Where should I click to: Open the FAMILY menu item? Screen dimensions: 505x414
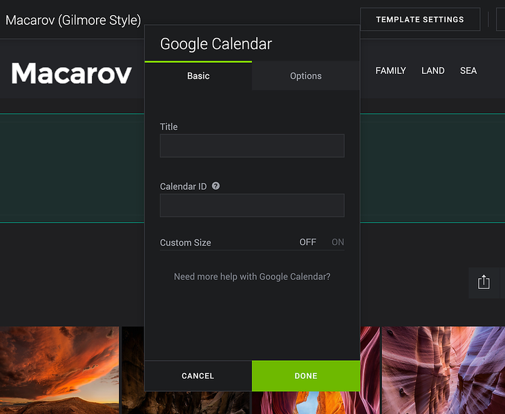tap(390, 71)
